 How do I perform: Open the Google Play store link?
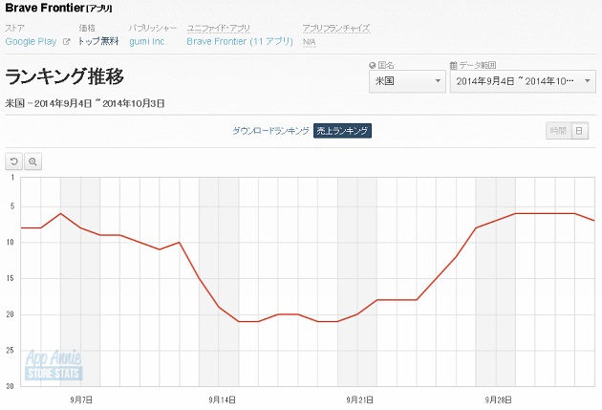pos(32,42)
